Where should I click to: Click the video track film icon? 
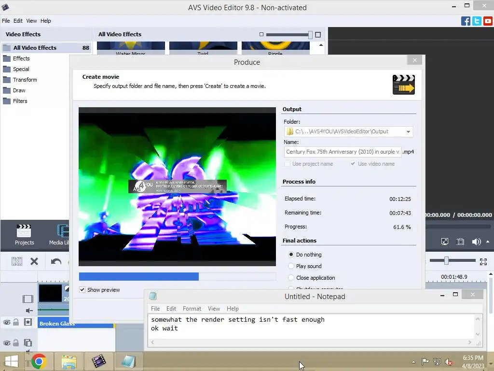tap(27, 299)
